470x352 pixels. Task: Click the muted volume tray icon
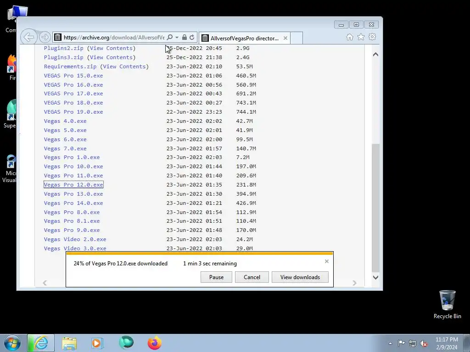[424, 344]
